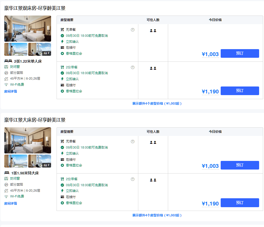Book twin room 2-breakfast ¥1,190 offer

coord(240,91)
